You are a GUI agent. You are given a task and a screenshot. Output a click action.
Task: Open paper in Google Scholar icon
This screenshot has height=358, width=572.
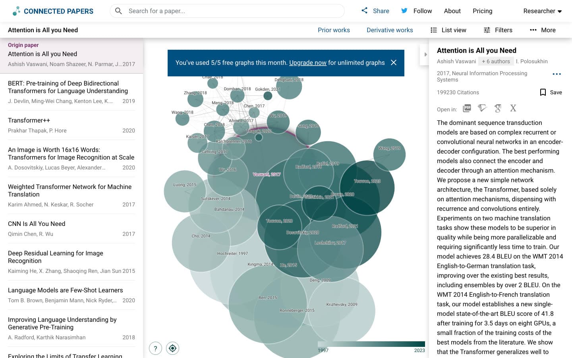coord(498,108)
